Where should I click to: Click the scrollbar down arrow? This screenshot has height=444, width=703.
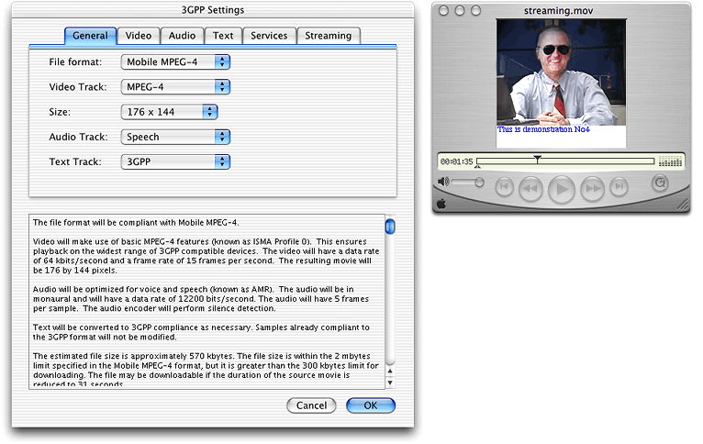coord(390,383)
